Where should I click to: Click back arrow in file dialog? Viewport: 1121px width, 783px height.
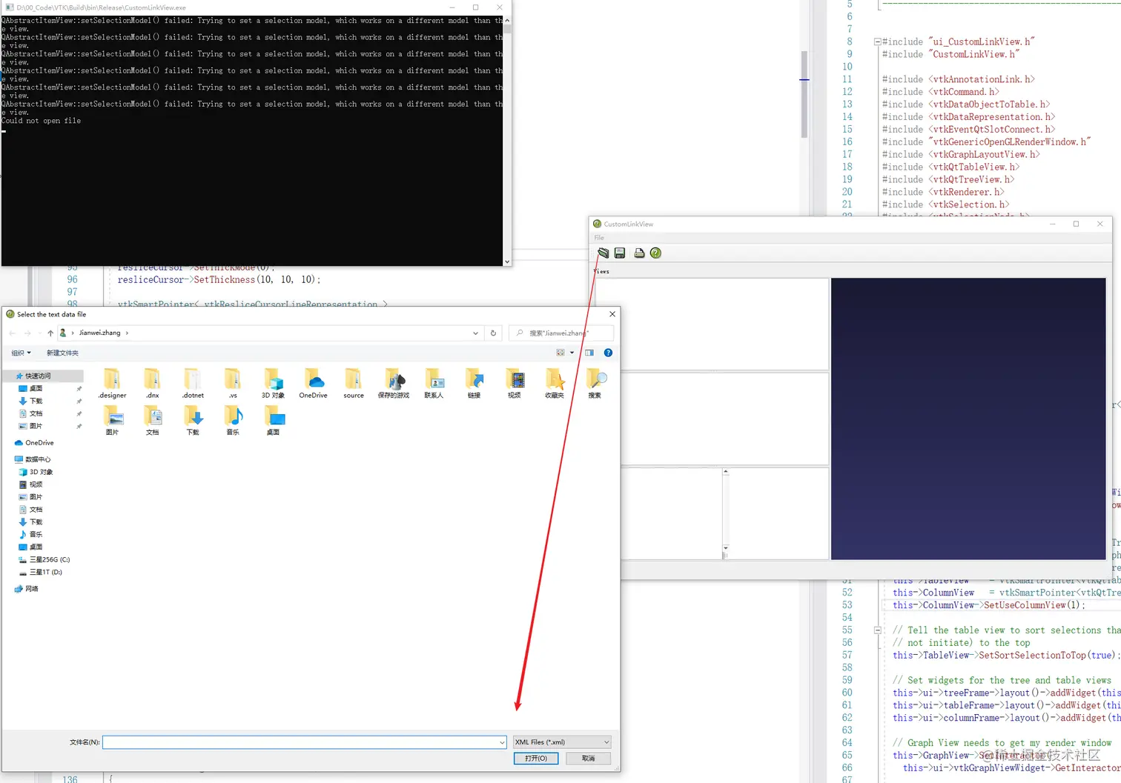tap(12, 333)
